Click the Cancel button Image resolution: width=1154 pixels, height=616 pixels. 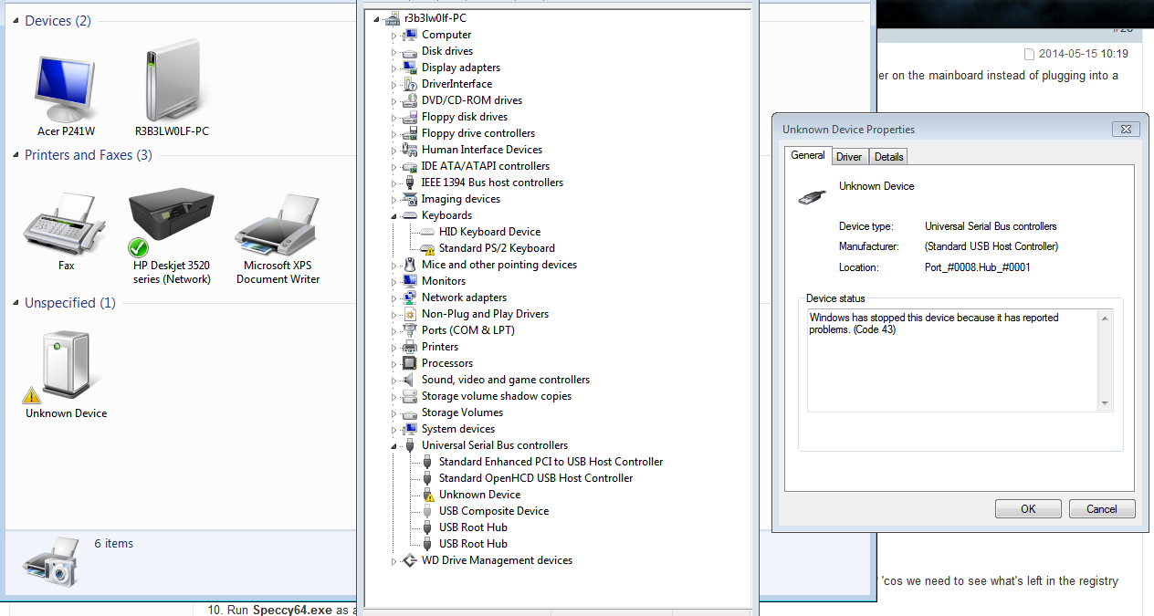[x=1102, y=509]
